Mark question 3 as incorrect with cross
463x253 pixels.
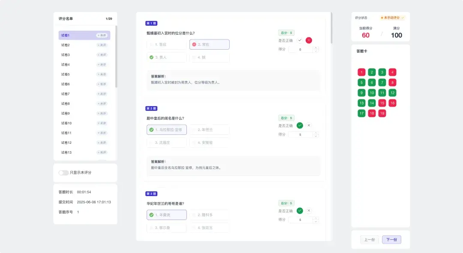tap(309, 211)
